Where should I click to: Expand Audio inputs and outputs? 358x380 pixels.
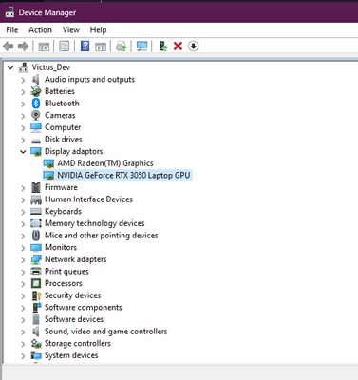coord(23,80)
